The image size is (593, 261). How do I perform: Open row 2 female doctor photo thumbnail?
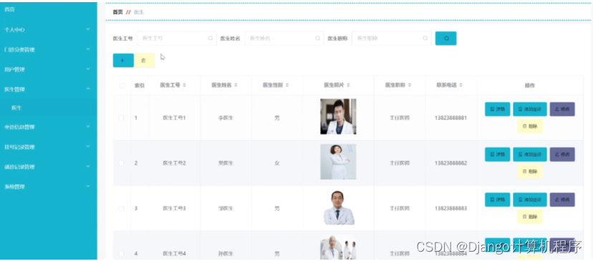(338, 162)
